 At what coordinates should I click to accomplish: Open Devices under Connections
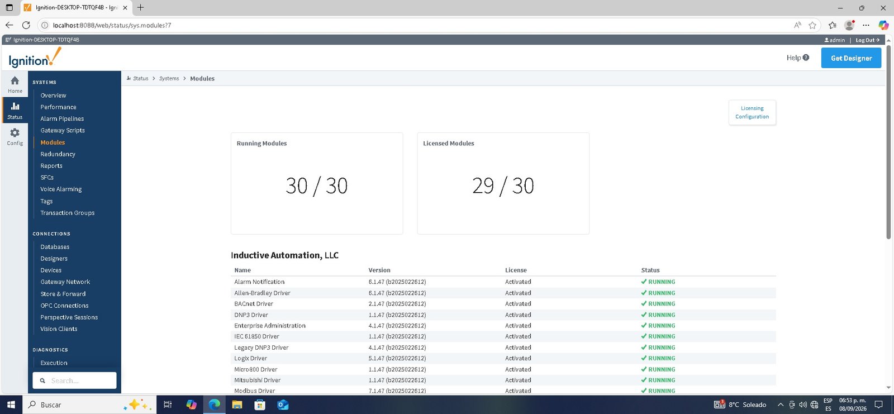[51, 270]
